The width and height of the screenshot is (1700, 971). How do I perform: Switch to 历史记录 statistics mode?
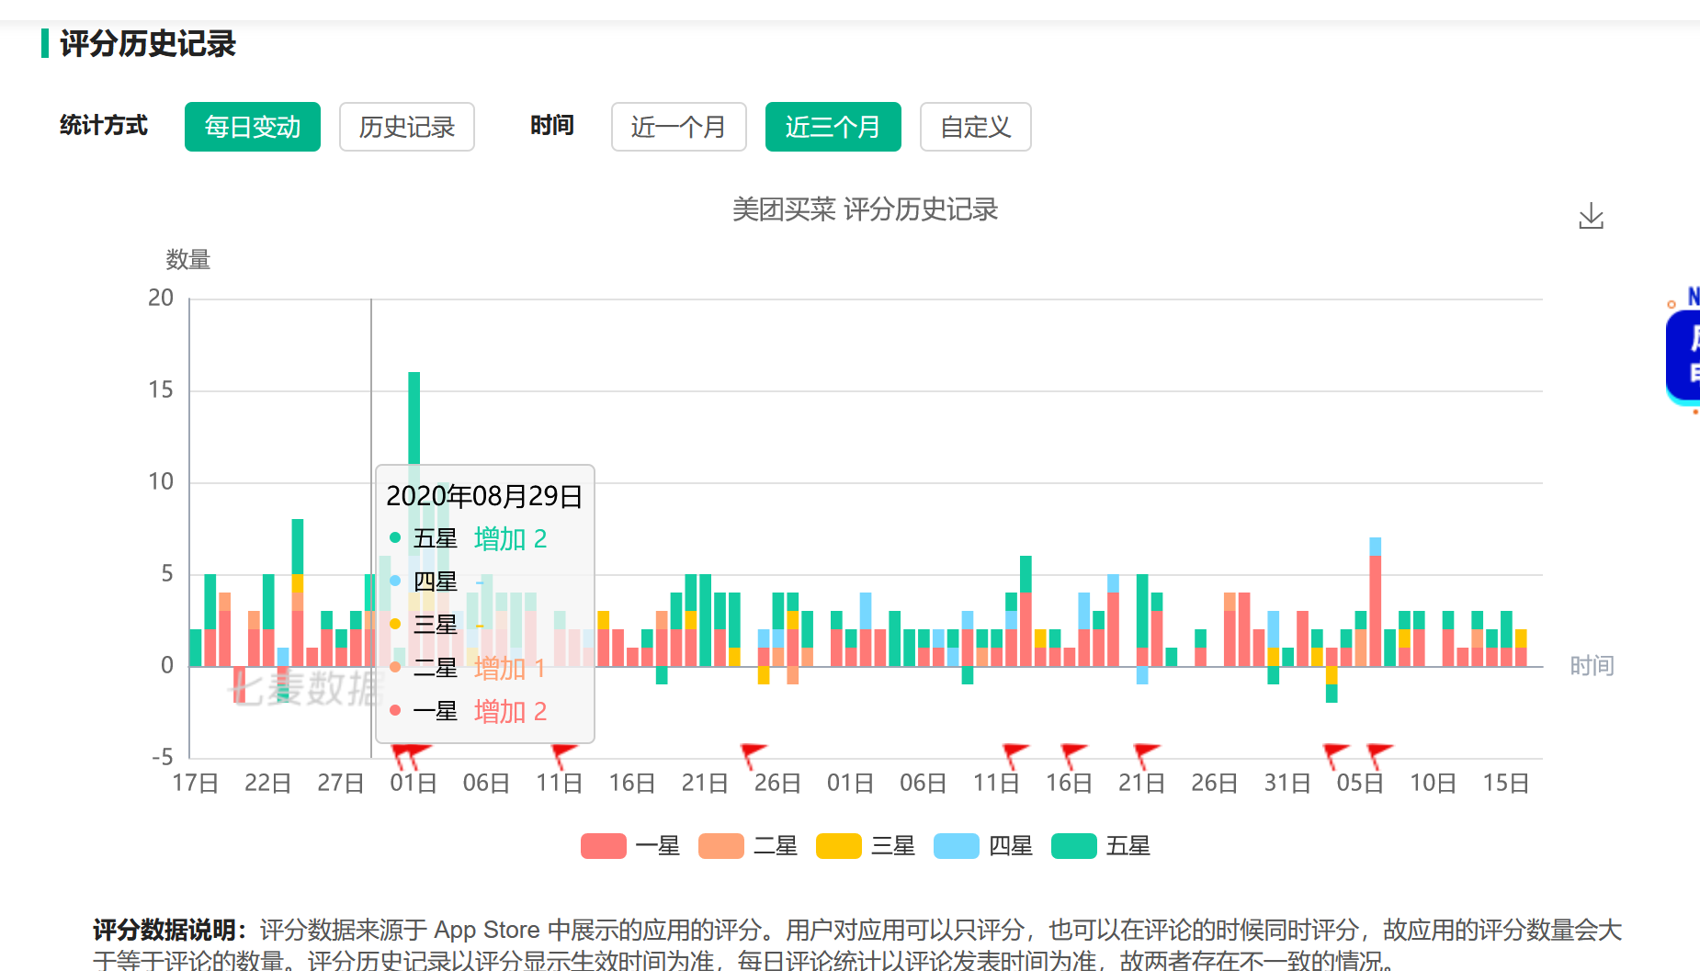tap(407, 127)
